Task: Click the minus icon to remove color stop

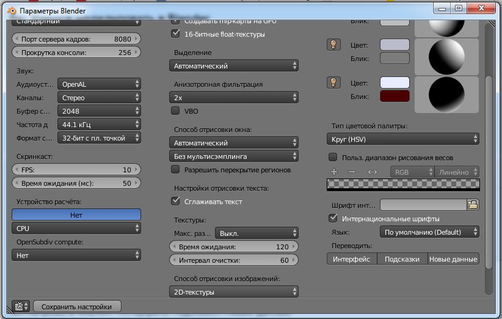Action: tap(351, 172)
